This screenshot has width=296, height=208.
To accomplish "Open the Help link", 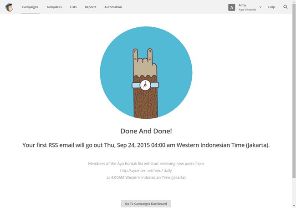I will pos(271,7).
